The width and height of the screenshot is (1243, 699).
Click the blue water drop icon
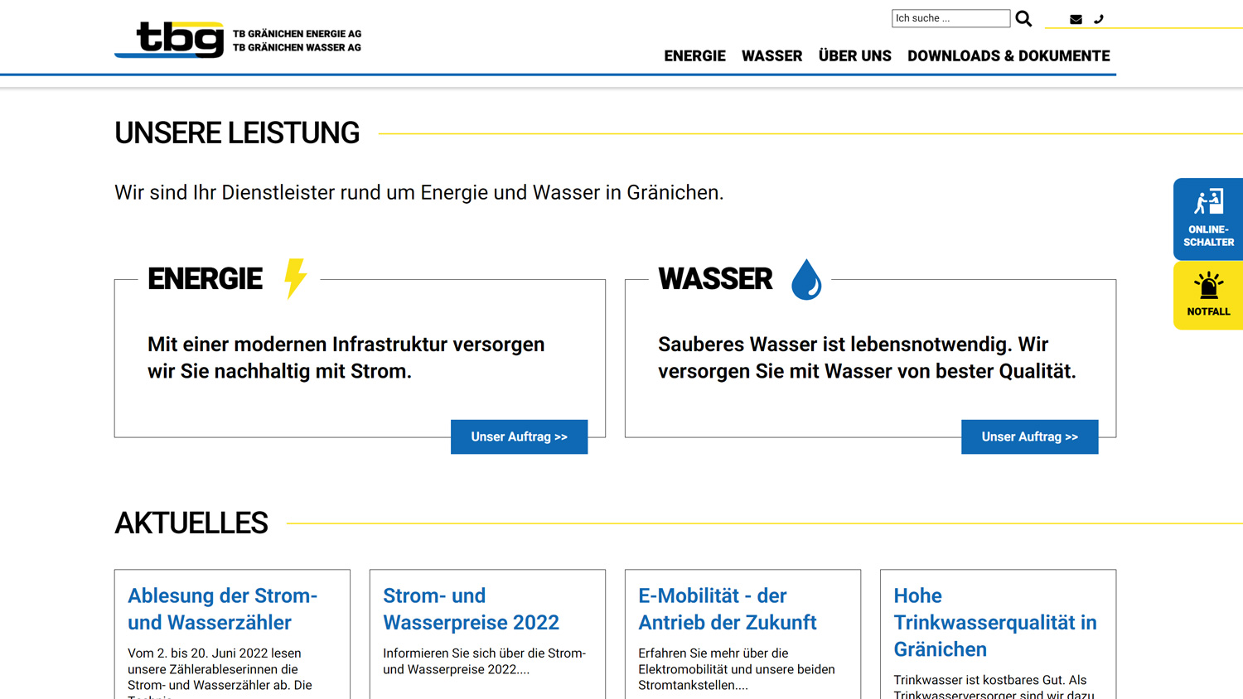[806, 279]
